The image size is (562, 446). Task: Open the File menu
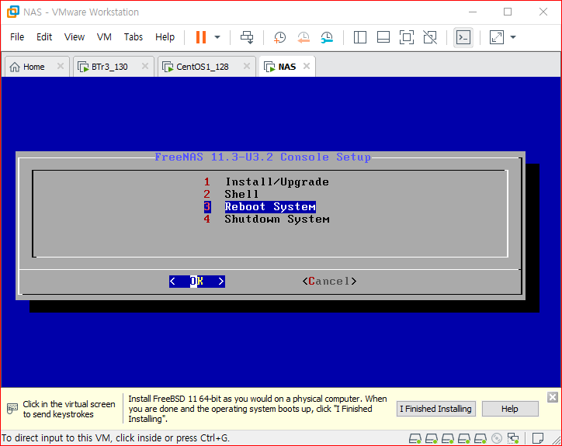coord(17,37)
